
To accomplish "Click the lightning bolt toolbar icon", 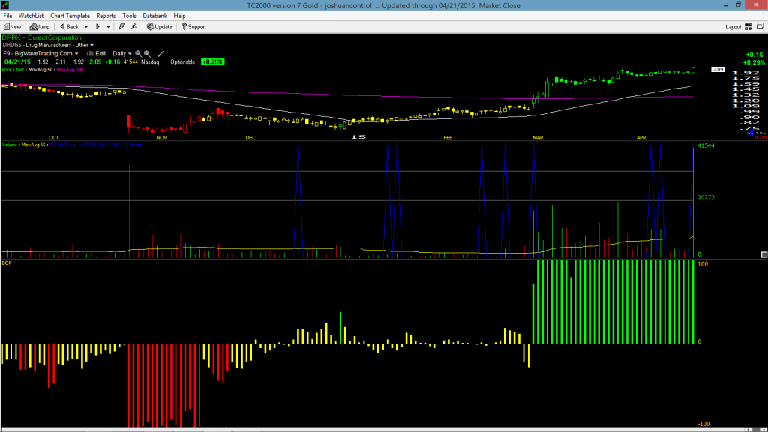I will [121, 26].
